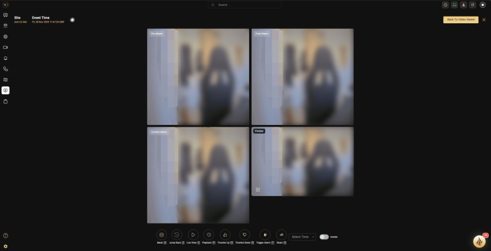Click the Current Alarm label
Viewport: 491px width, 251px height.
[x=159, y=132]
